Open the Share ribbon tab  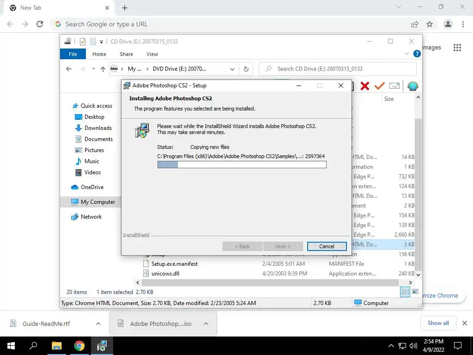126,54
